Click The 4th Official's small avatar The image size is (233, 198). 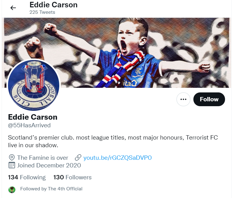(12, 189)
